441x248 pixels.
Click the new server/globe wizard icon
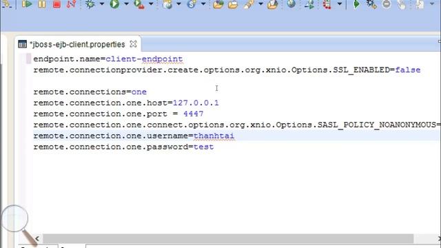click(x=167, y=4)
